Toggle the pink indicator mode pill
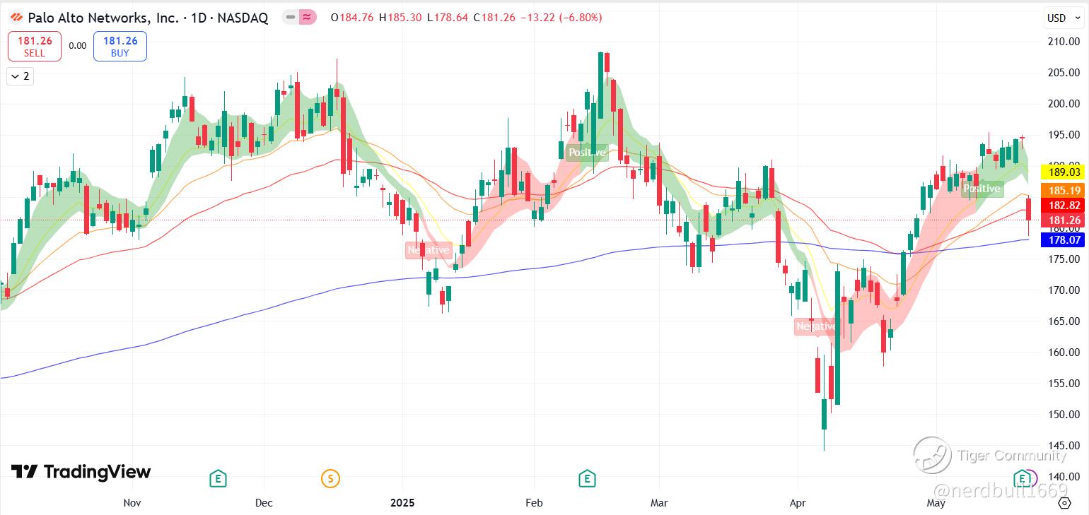This screenshot has height=515, width=1089. [307, 18]
